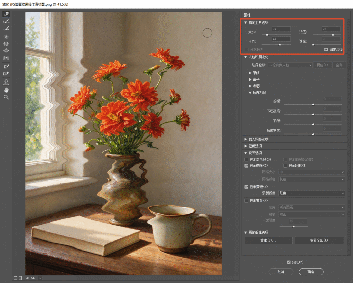Open the 蒙版颜色 dropdown showing 红色
This screenshot has width=353, height=283.
[312, 193]
